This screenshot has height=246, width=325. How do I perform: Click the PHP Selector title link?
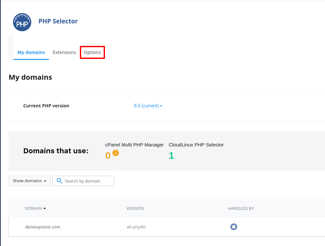click(58, 21)
